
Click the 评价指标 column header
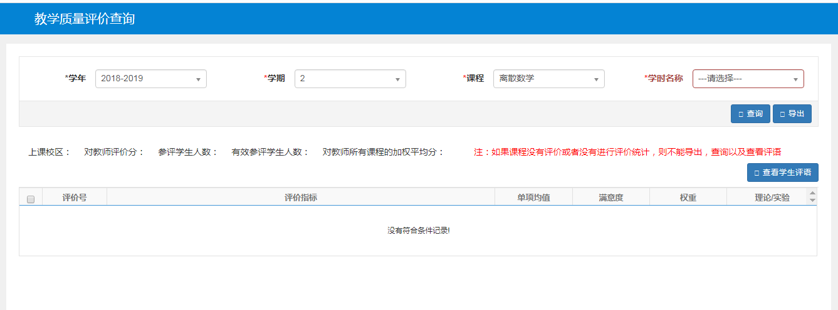301,197
